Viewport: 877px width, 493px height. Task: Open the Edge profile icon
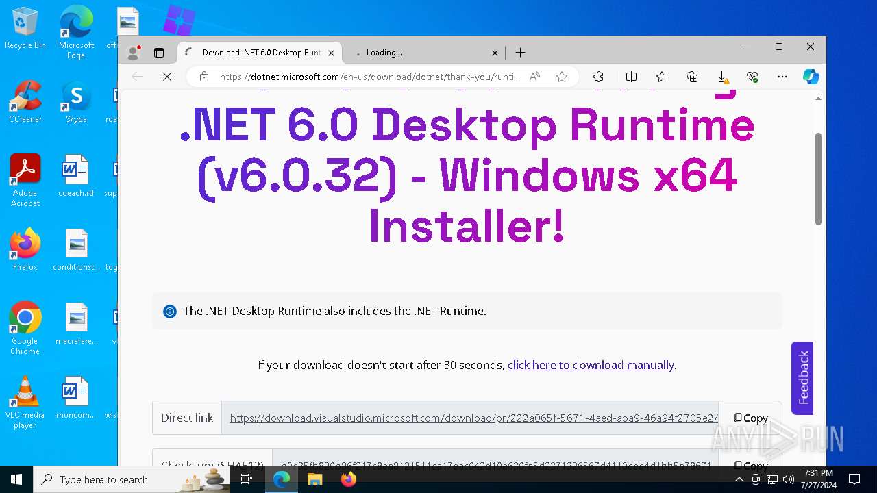[134, 53]
